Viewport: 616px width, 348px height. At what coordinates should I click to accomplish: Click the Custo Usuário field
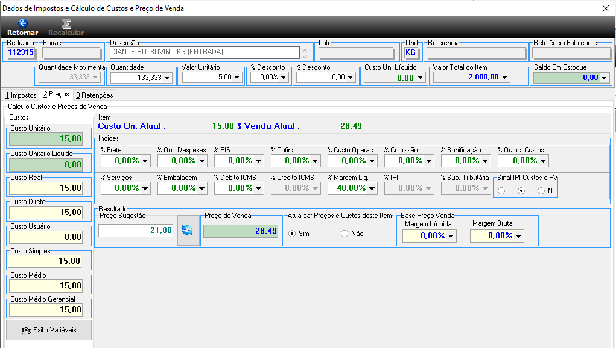pyautogui.click(x=46, y=237)
